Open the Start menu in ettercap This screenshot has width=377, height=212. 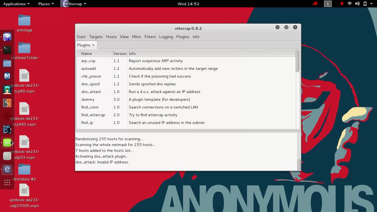click(x=81, y=37)
